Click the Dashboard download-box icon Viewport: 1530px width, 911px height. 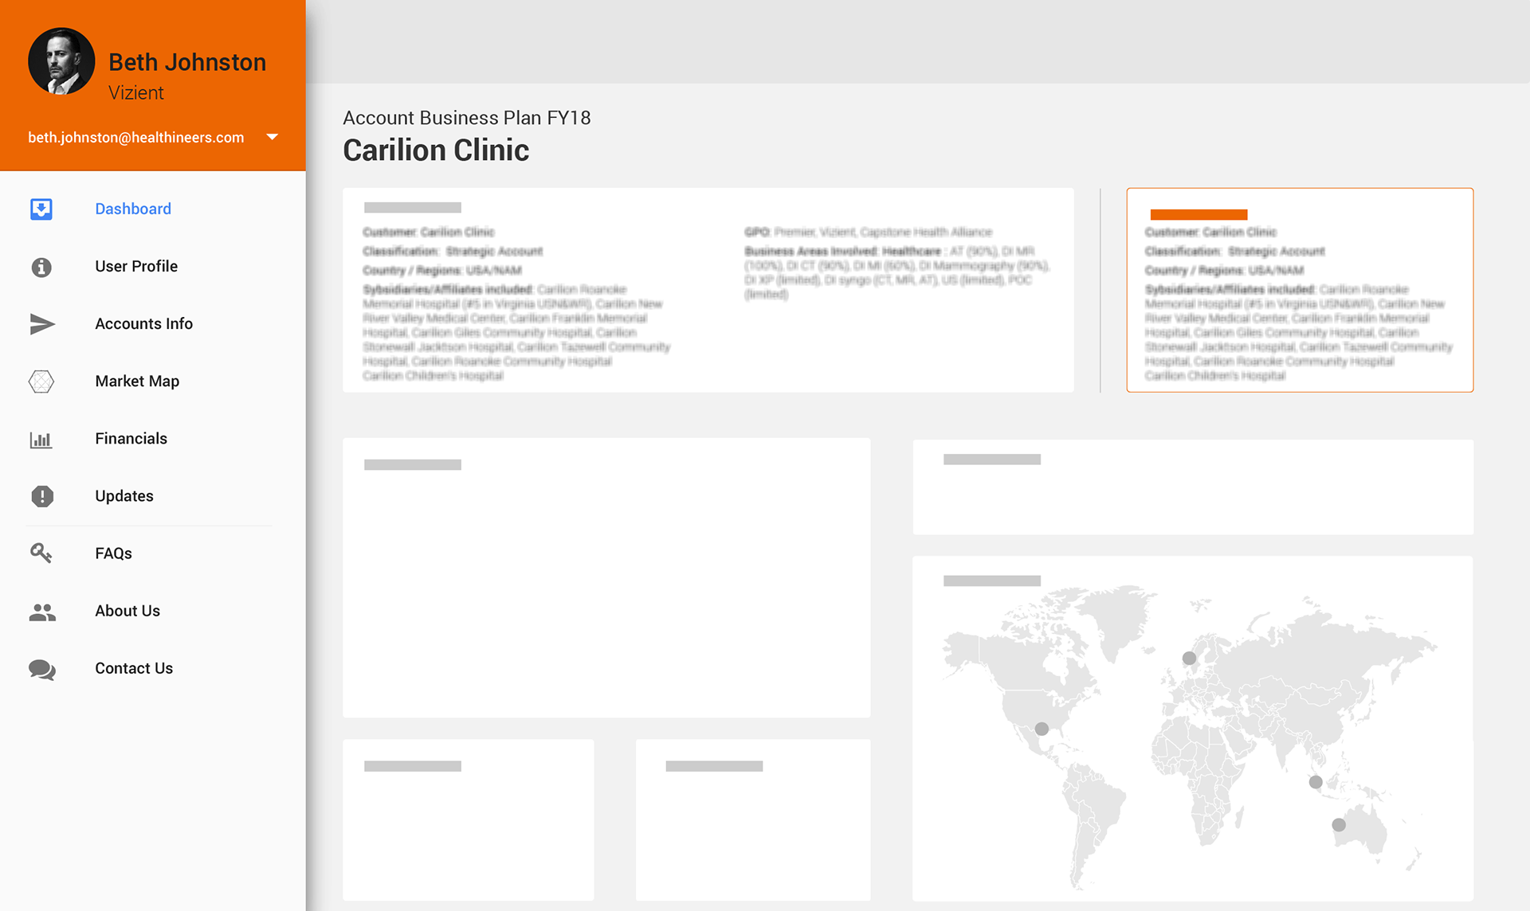(41, 209)
